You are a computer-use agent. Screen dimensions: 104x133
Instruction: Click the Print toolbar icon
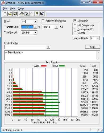(x=22, y=14)
